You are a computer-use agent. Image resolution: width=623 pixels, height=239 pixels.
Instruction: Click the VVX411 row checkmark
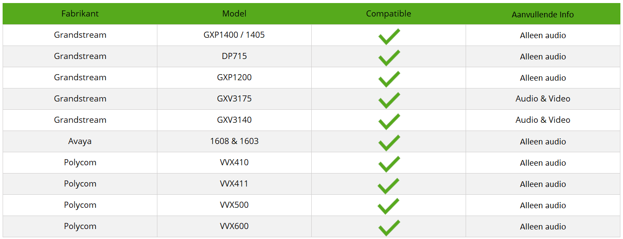389,185
